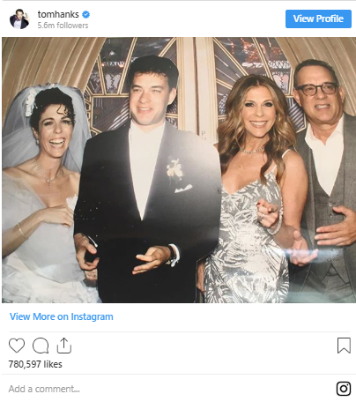The width and height of the screenshot is (356, 409).
Task: View the 780,597 likes count
Action: [35, 364]
